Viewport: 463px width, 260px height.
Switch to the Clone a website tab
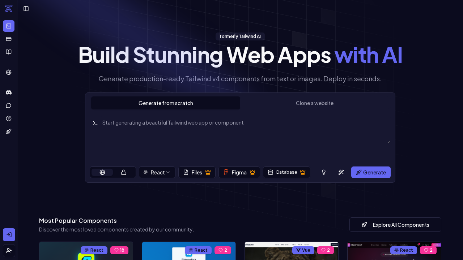(x=314, y=103)
